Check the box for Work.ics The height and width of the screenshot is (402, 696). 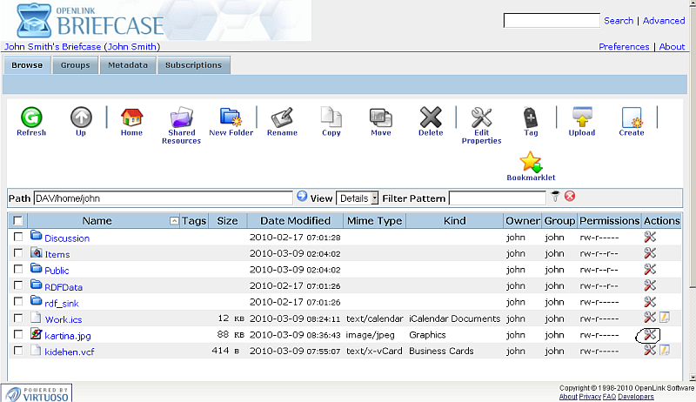click(x=18, y=318)
